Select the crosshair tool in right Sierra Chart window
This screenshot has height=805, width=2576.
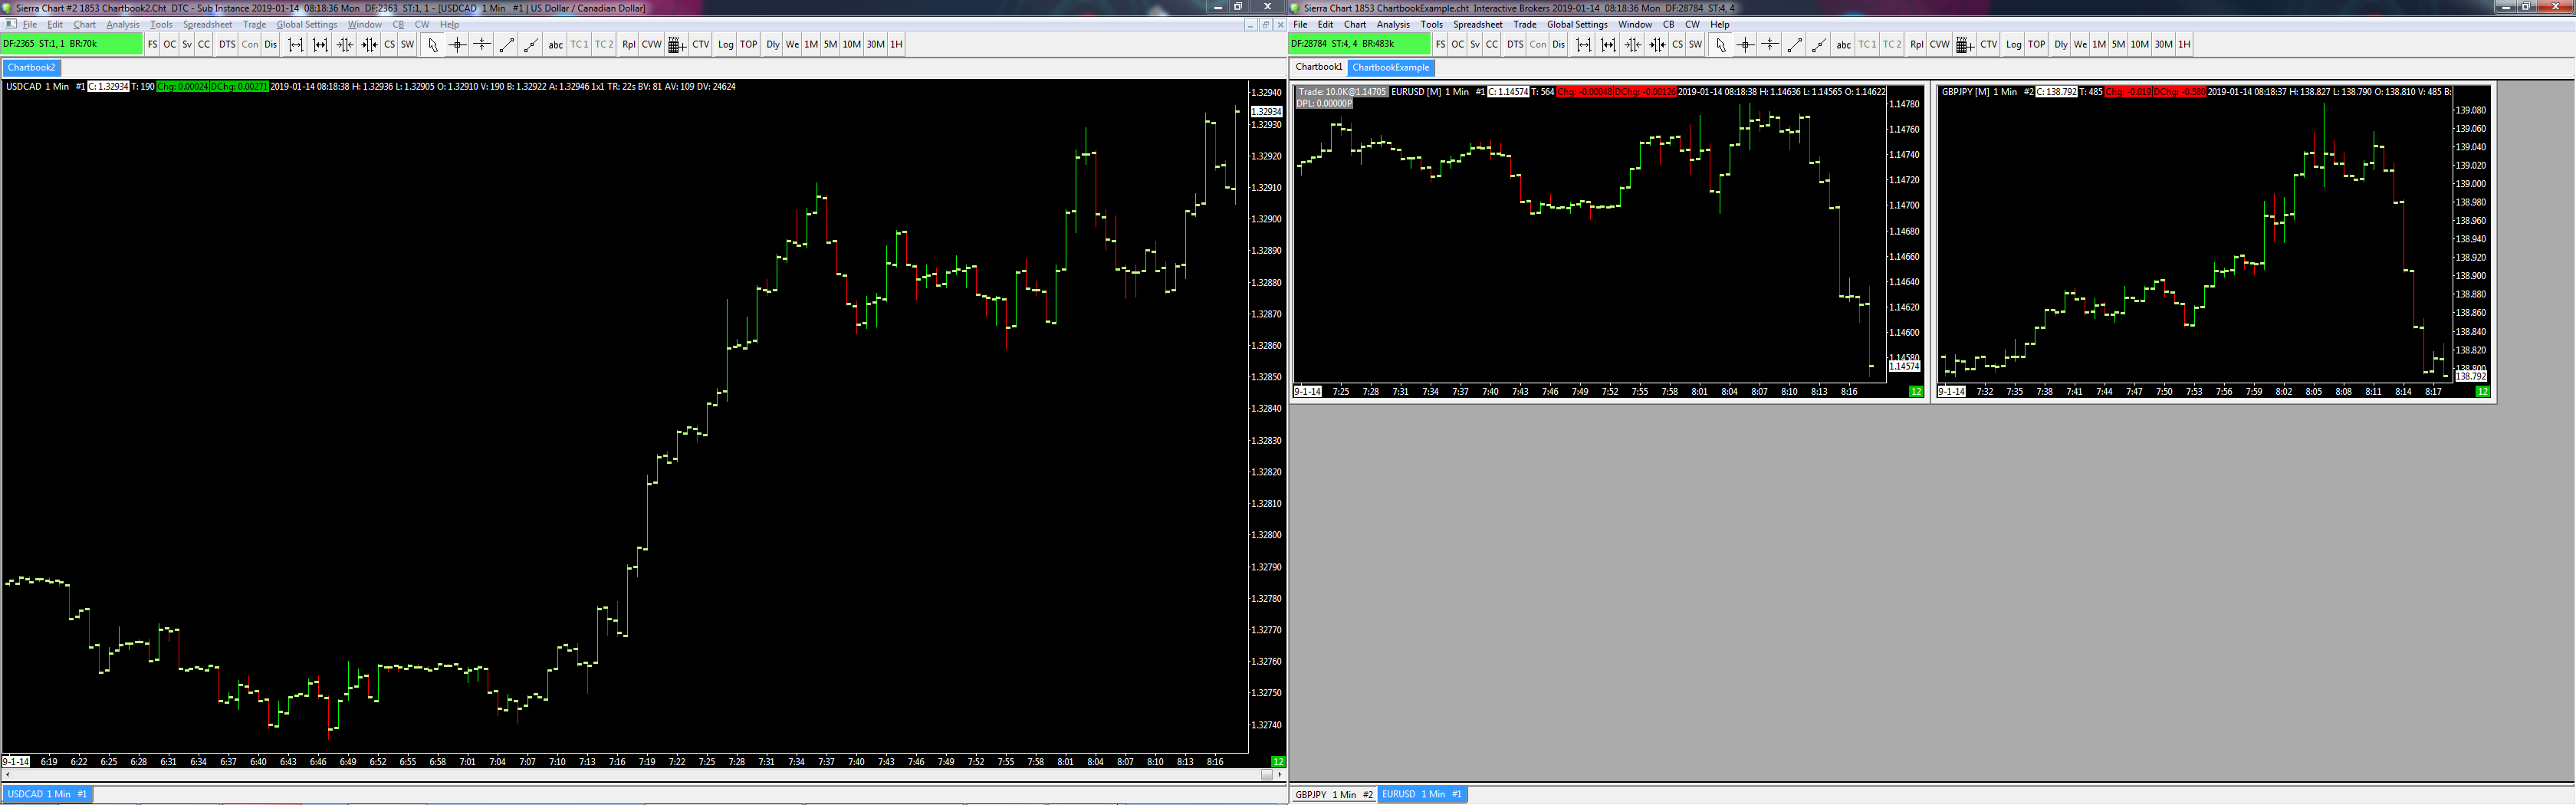pos(1745,44)
